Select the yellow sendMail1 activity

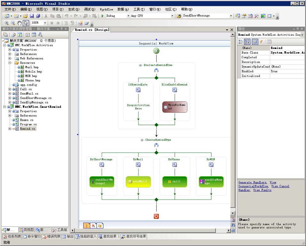[x=138, y=182]
